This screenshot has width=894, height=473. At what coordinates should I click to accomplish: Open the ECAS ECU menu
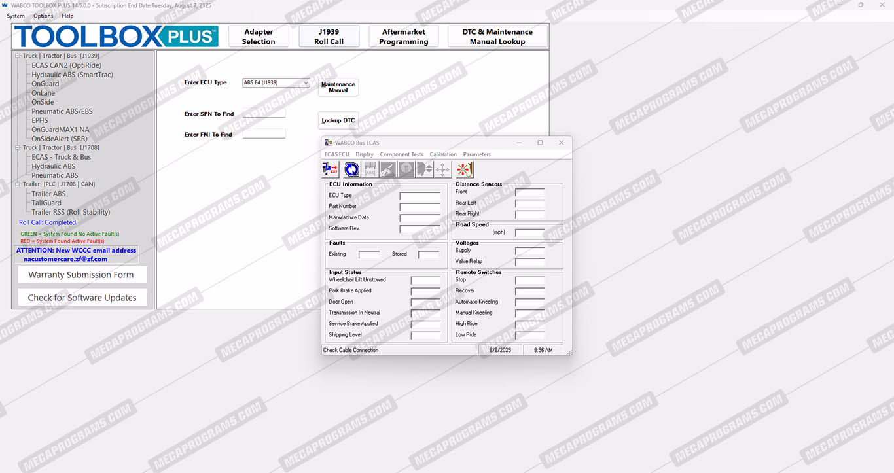click(337, 154)
